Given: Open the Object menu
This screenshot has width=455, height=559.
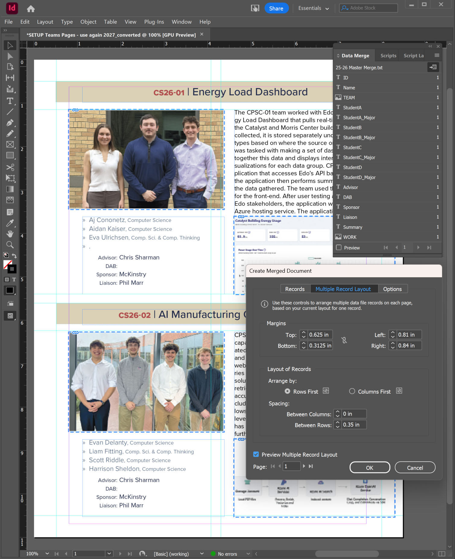Looking at the screenshot, I should point(88,22).
